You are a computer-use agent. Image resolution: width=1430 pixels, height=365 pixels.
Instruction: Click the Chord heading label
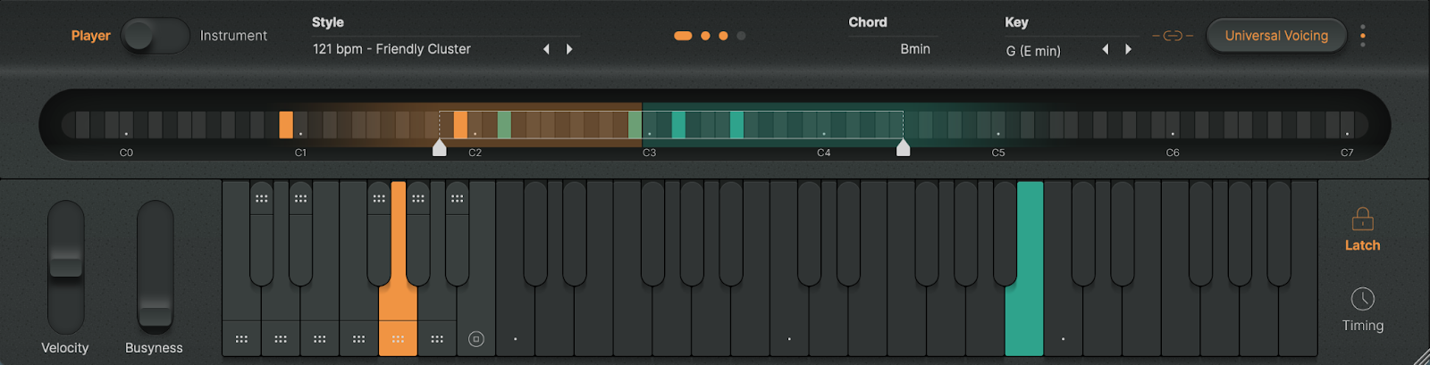click(868, 22)
